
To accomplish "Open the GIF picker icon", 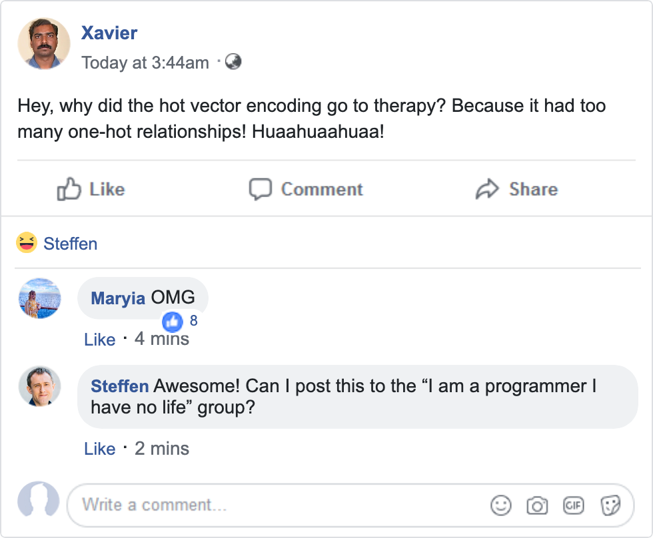I will click(x=573, y=505).
